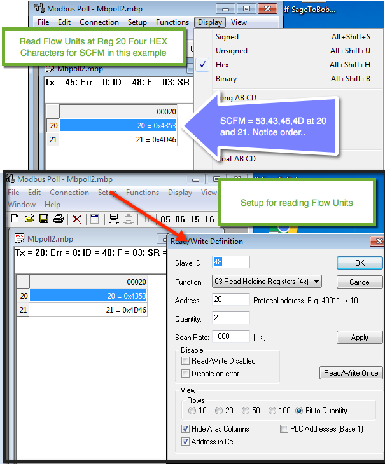
Task: Click the Modbus Poll app icon in the title bar with the open Display menu
Action: click(39, 8)
